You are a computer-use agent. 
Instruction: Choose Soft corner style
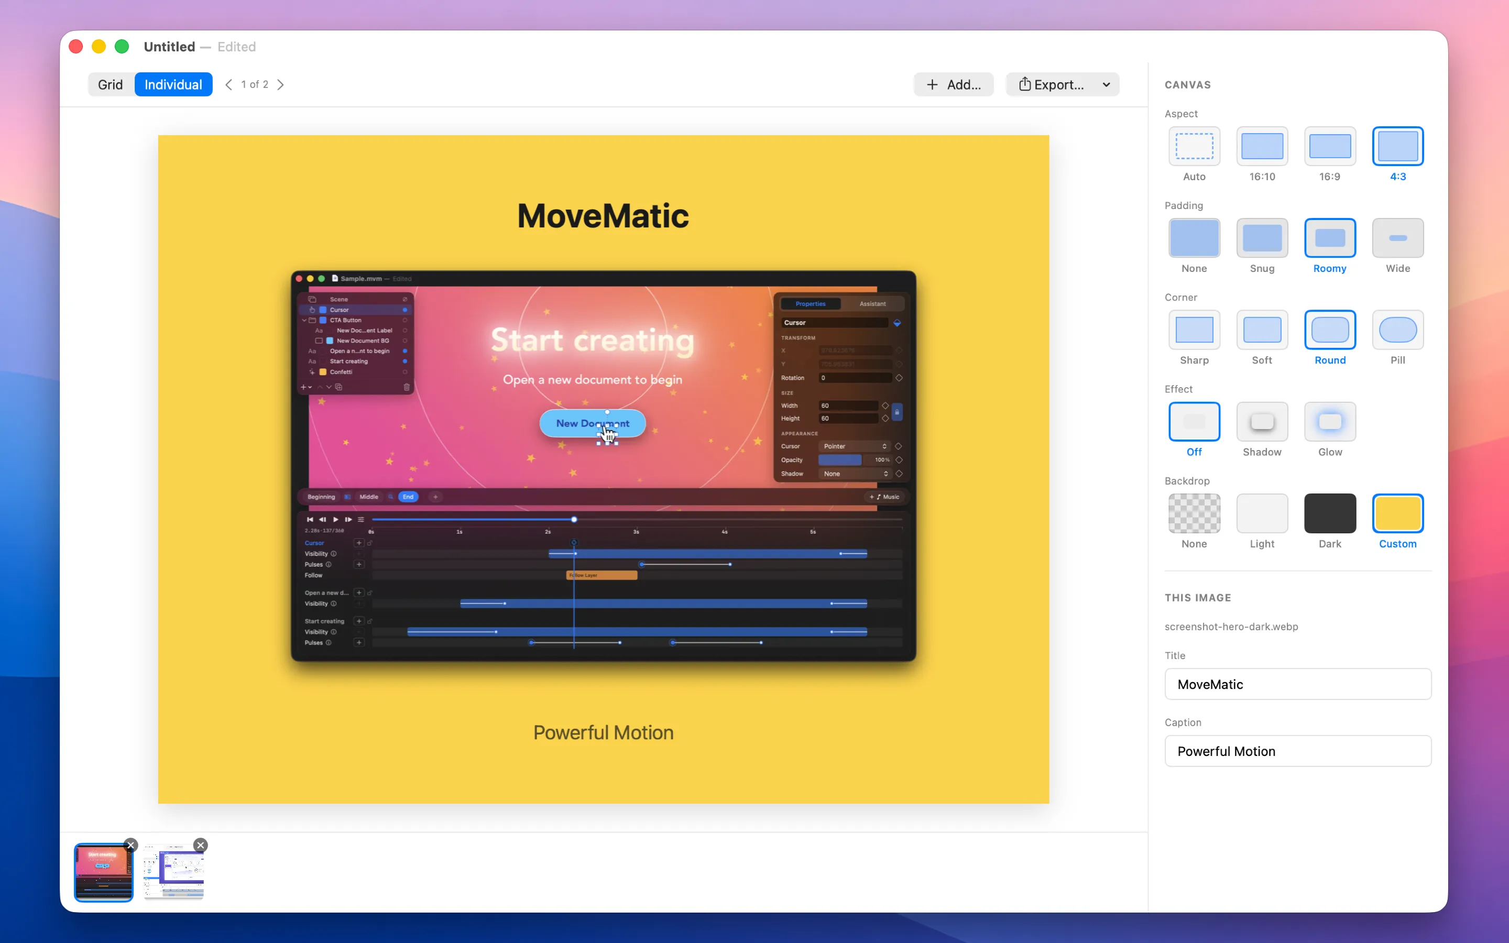tap(1262, 330)
